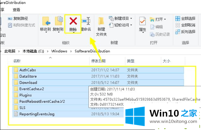Click Copy path (复制路径)
This screenshot has width=201, height=130.
18,18
